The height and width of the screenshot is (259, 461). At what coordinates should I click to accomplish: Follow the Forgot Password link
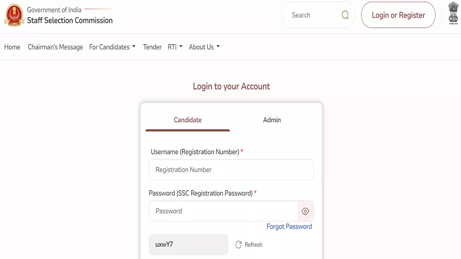289,226
